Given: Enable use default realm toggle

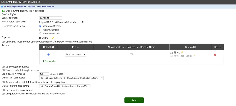Looking at the screenshot, I should 3,42.
